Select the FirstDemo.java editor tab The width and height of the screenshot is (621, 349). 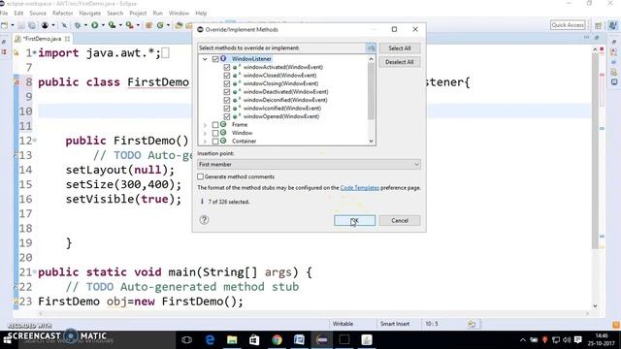pyautogui.click(x=43, y=39)
